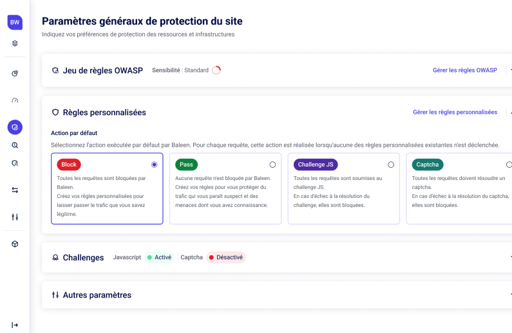Viewport: 512px width, 333px height.
Task: Click the magnifier search icon in sidebar
Action: point(15,145)
